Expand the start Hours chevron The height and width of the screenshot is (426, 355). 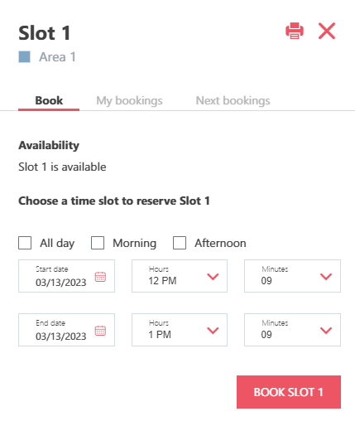[213, 276]
